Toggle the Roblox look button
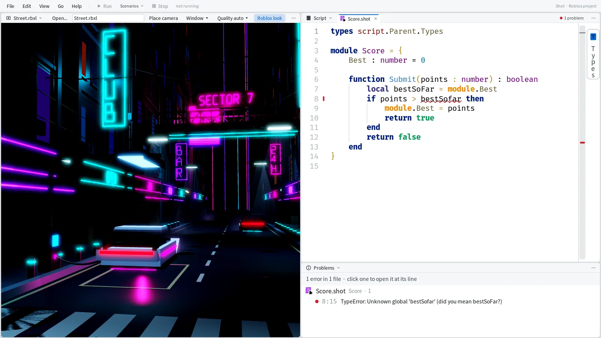The width and height of the screenshot is (601, 338). pyautogui.click(x=270, y=18)
